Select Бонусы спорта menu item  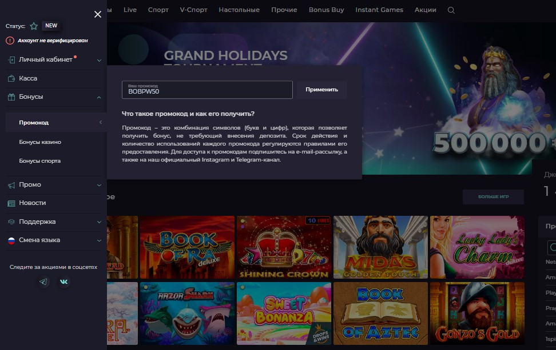(x=39, y=160)
